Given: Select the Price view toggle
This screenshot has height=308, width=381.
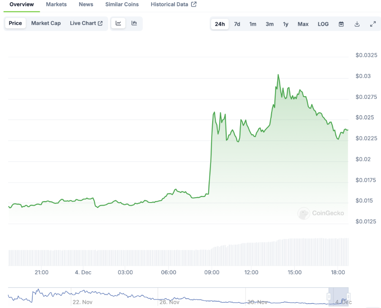Looking at the screenshot, I should pyautogui.click(x=16, y=23).
